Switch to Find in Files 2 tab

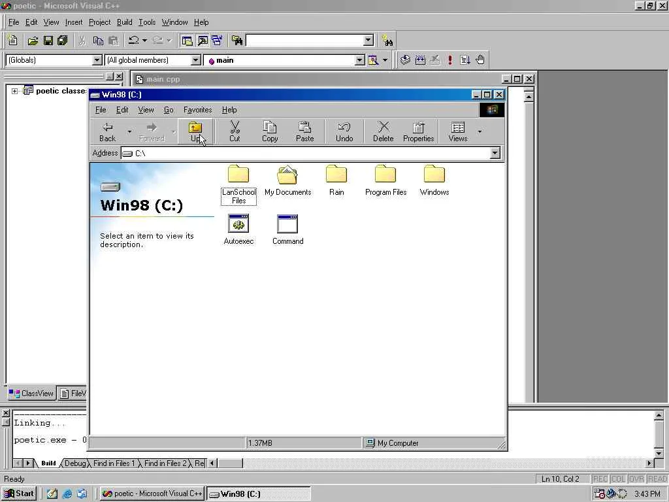[165, 463]
